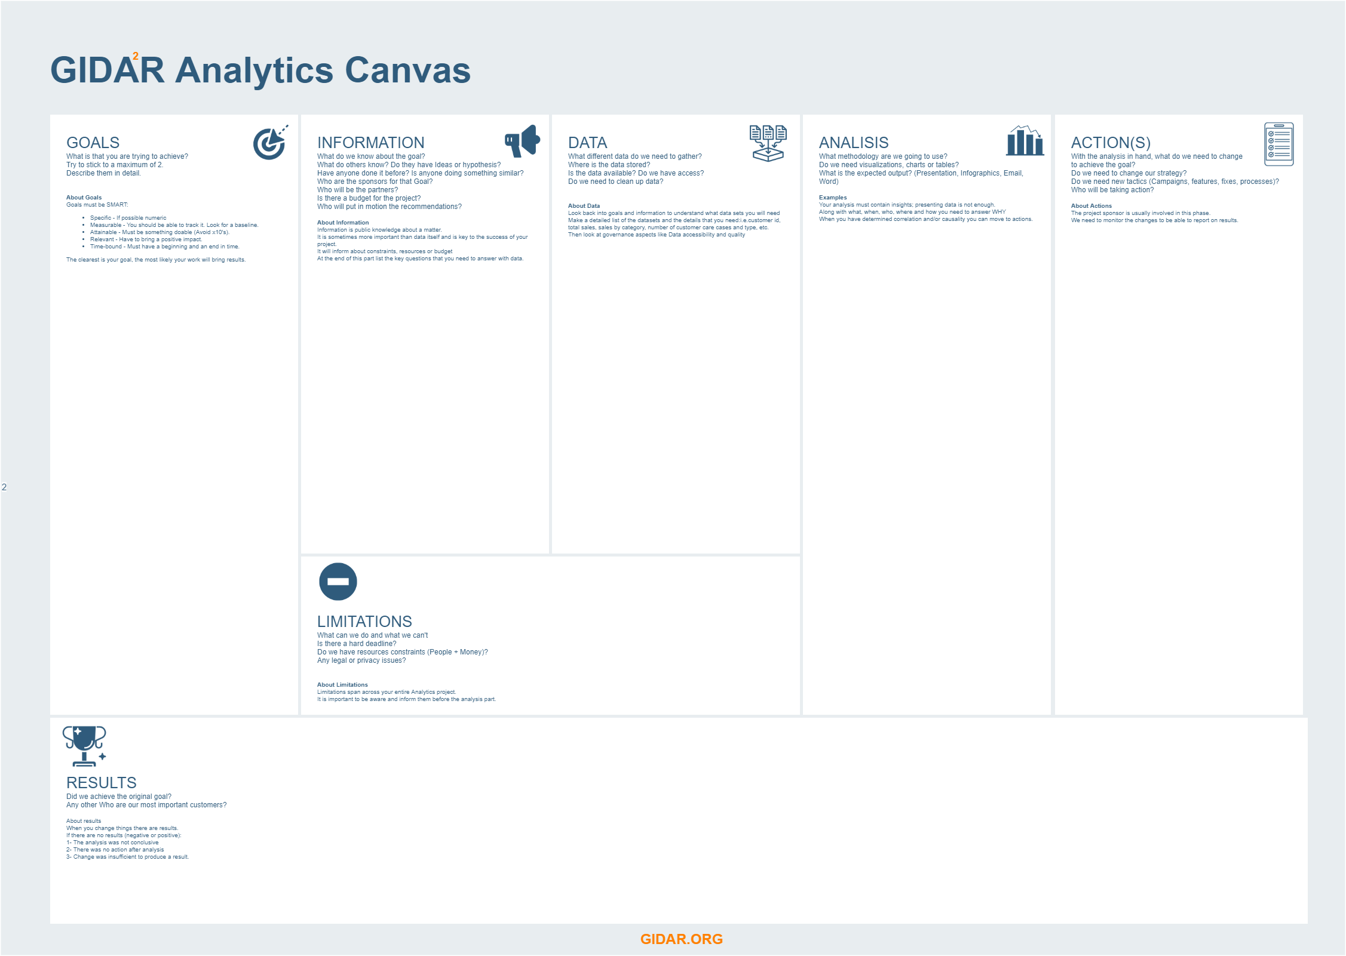Click the RESULTS section title
Viewport: 1346px width, 956px height.
[101, 782]
